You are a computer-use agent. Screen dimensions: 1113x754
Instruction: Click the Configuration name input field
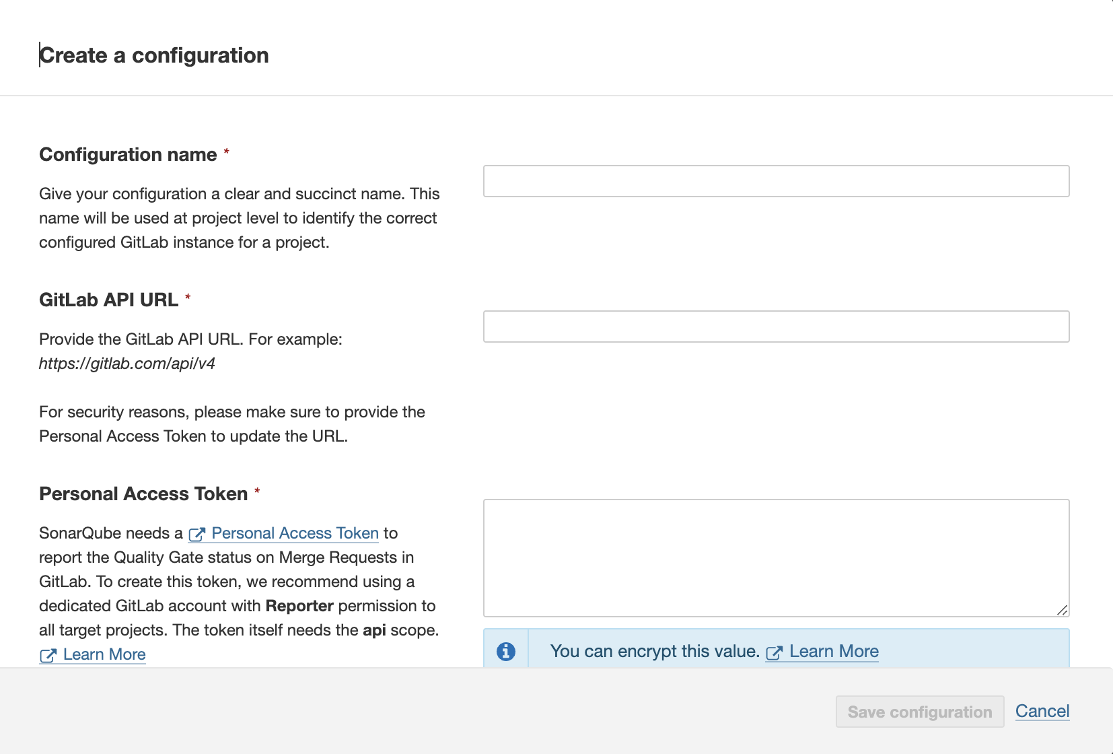click(x=776, y=181)
